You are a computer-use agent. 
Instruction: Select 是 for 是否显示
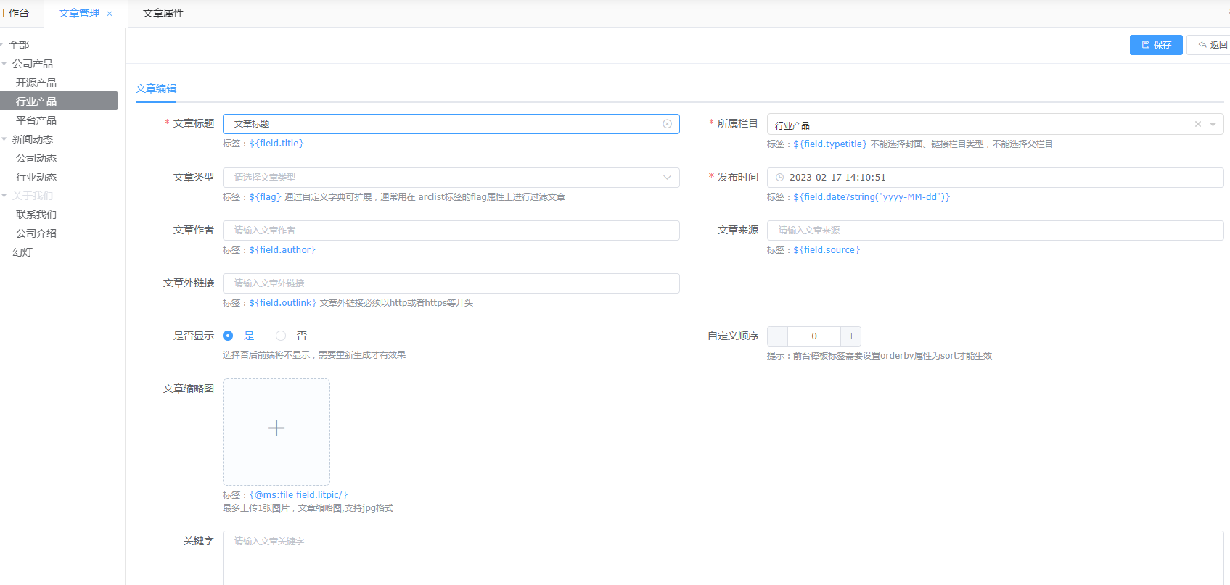(228, 336)
